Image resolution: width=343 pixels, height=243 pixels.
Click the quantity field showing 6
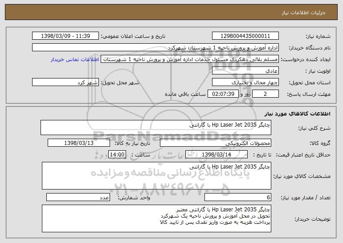tap(238, 197)
